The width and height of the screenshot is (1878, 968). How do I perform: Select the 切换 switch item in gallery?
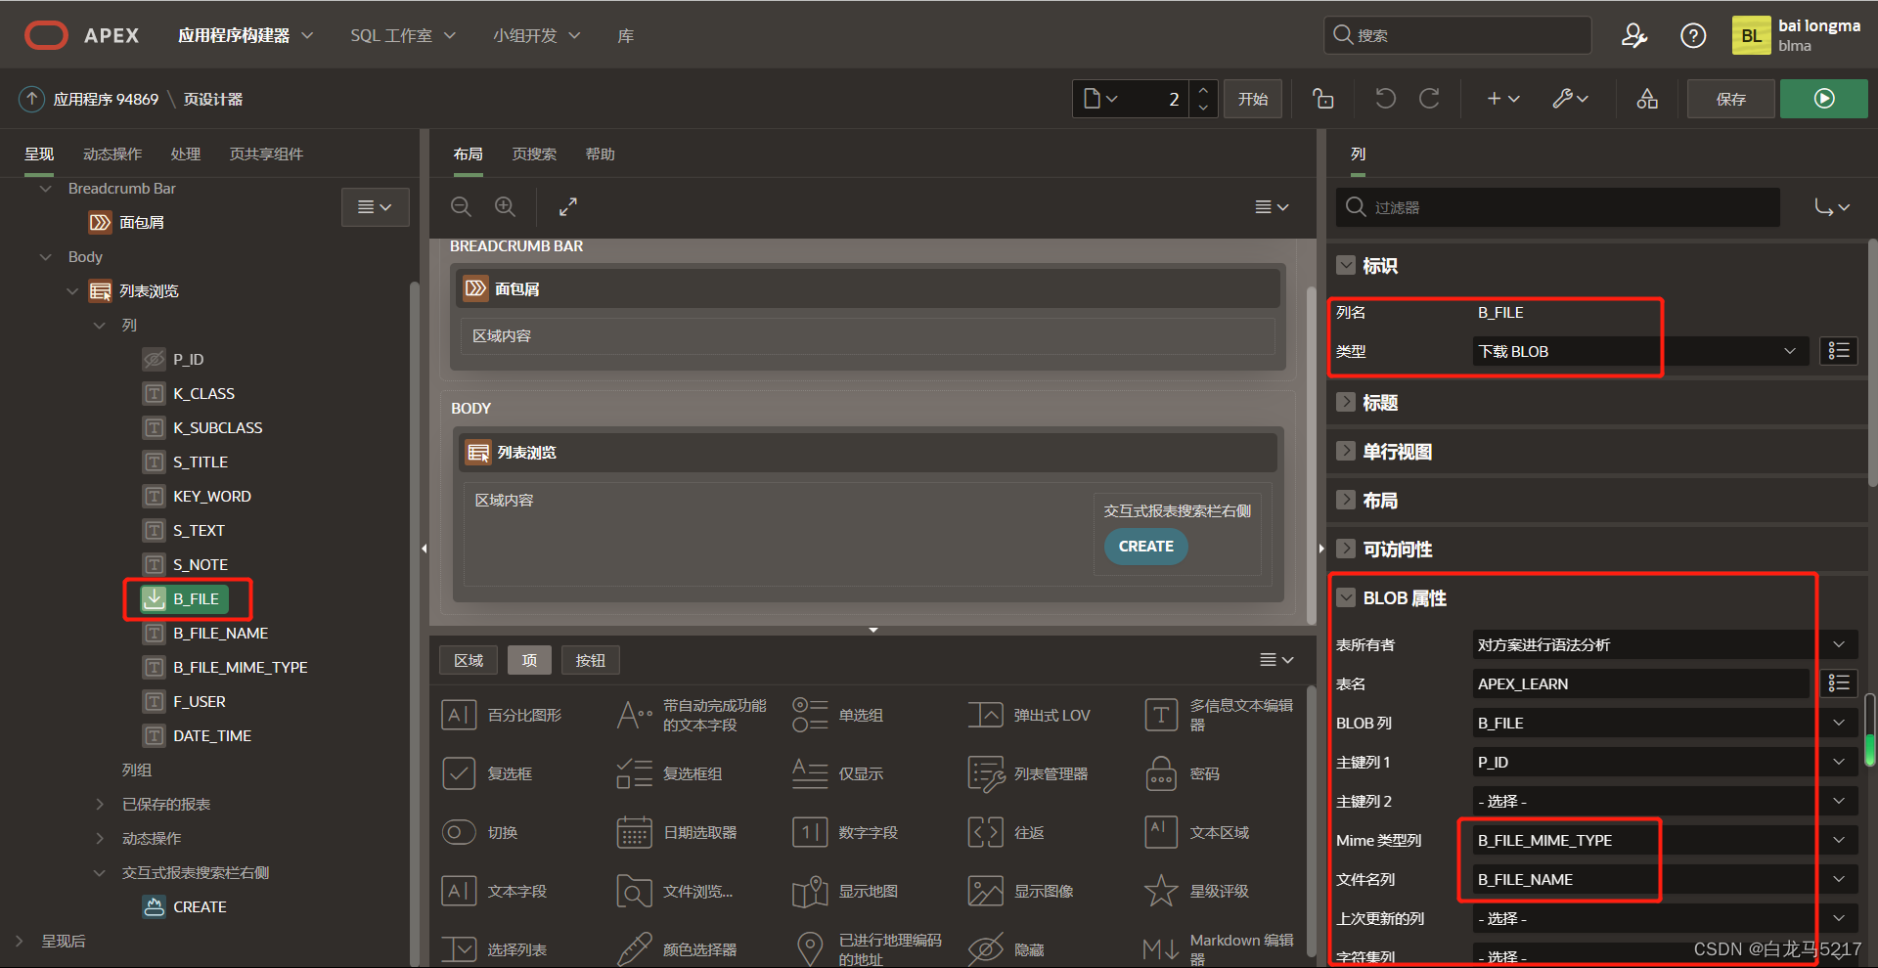click(480, 832)
